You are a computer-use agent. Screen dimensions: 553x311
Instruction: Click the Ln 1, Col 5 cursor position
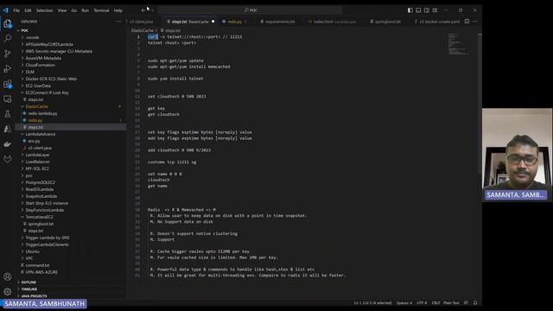(372, 303)
